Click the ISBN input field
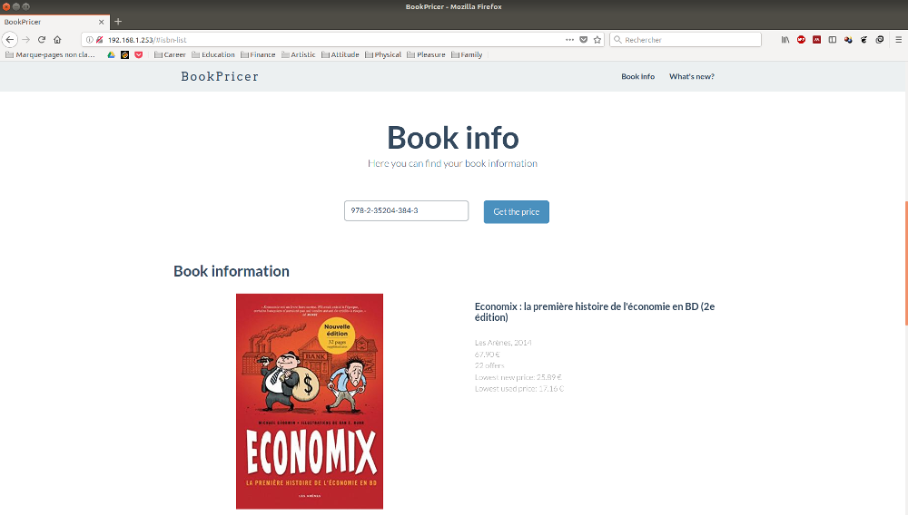Image resolution: width=908 pixels, height=515 pixels. click(406, 211)
